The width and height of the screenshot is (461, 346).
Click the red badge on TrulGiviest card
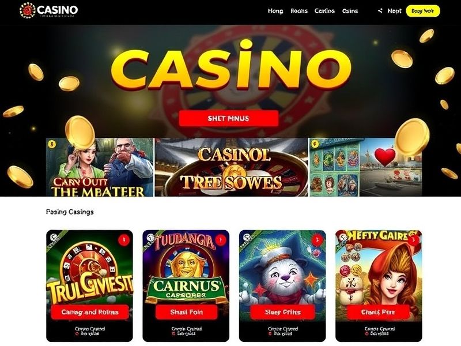124,240
